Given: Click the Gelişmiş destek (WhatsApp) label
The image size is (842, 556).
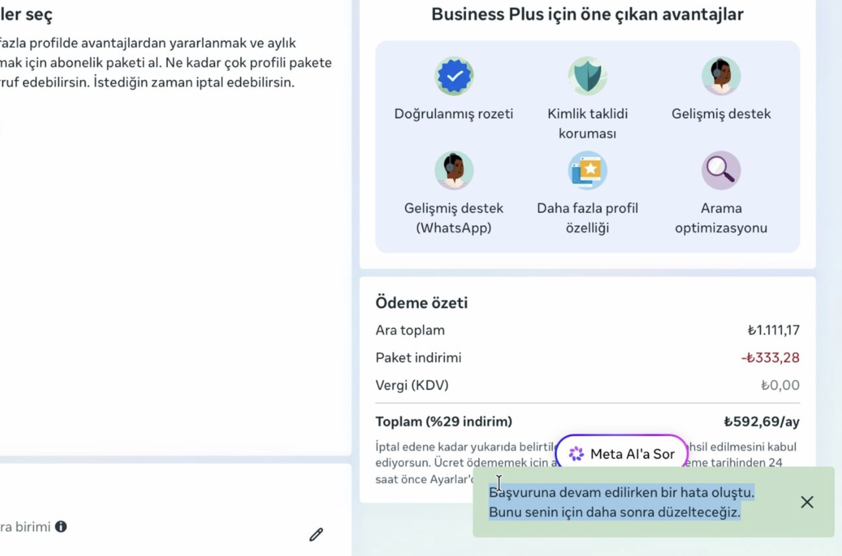Looking at the screenshot, I should (454, 218).
